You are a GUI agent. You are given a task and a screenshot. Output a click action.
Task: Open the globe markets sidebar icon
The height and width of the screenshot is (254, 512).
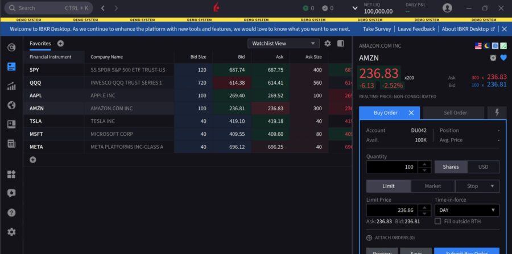pyautogui.click(x=11, y=105)
